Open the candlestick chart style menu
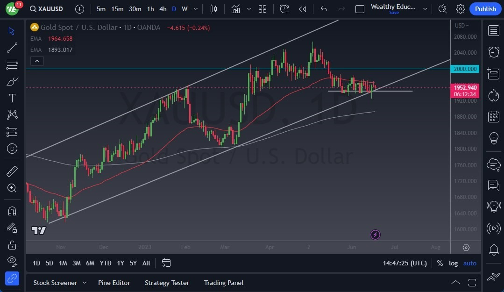The height and width of the screenshot is (292, 504). point(213,9)
